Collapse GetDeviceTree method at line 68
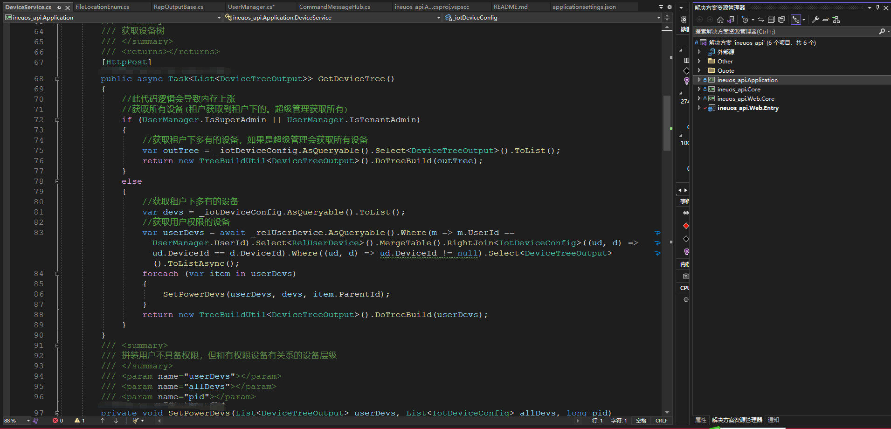The image size is (891, 429). (x=57, y=79)
